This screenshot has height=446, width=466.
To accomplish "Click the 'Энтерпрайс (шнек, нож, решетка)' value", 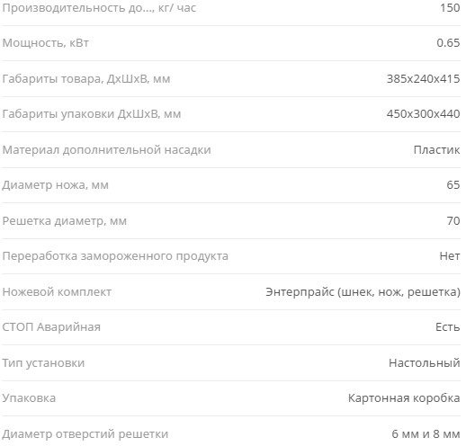I will [363, 291].
